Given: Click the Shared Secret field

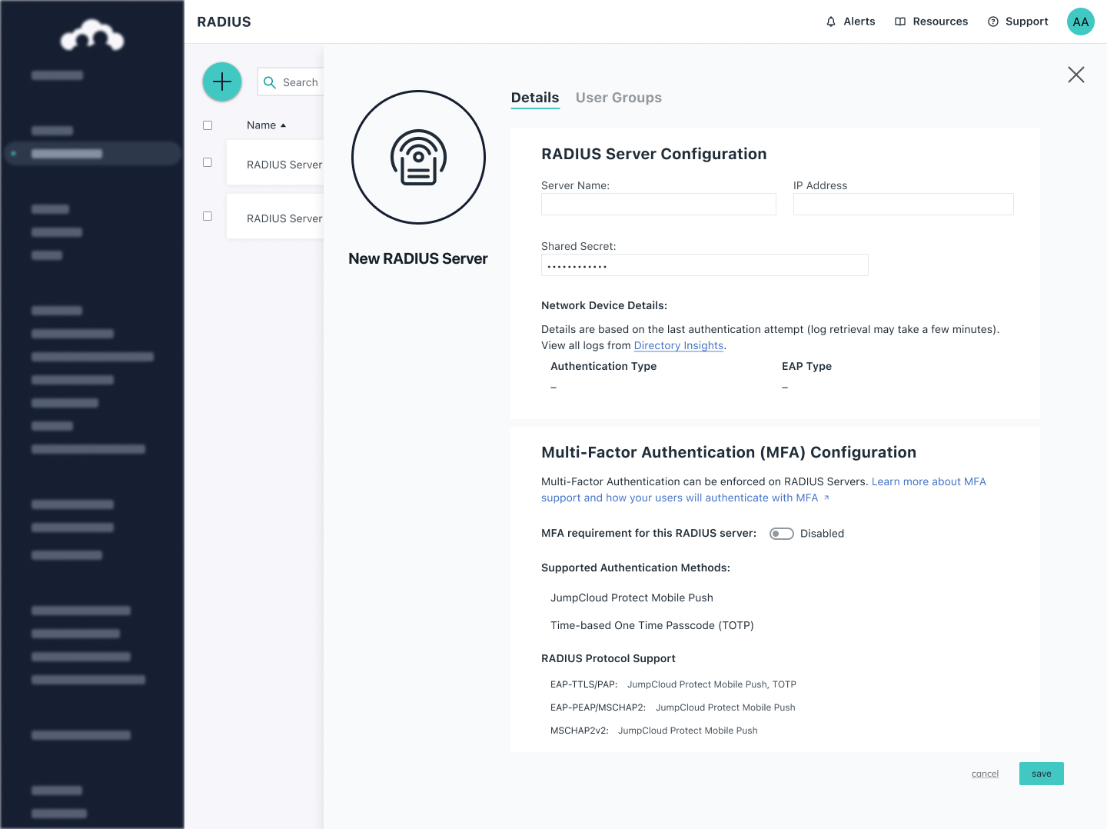Looking at the screenshot, I should (x=705, y=265).
